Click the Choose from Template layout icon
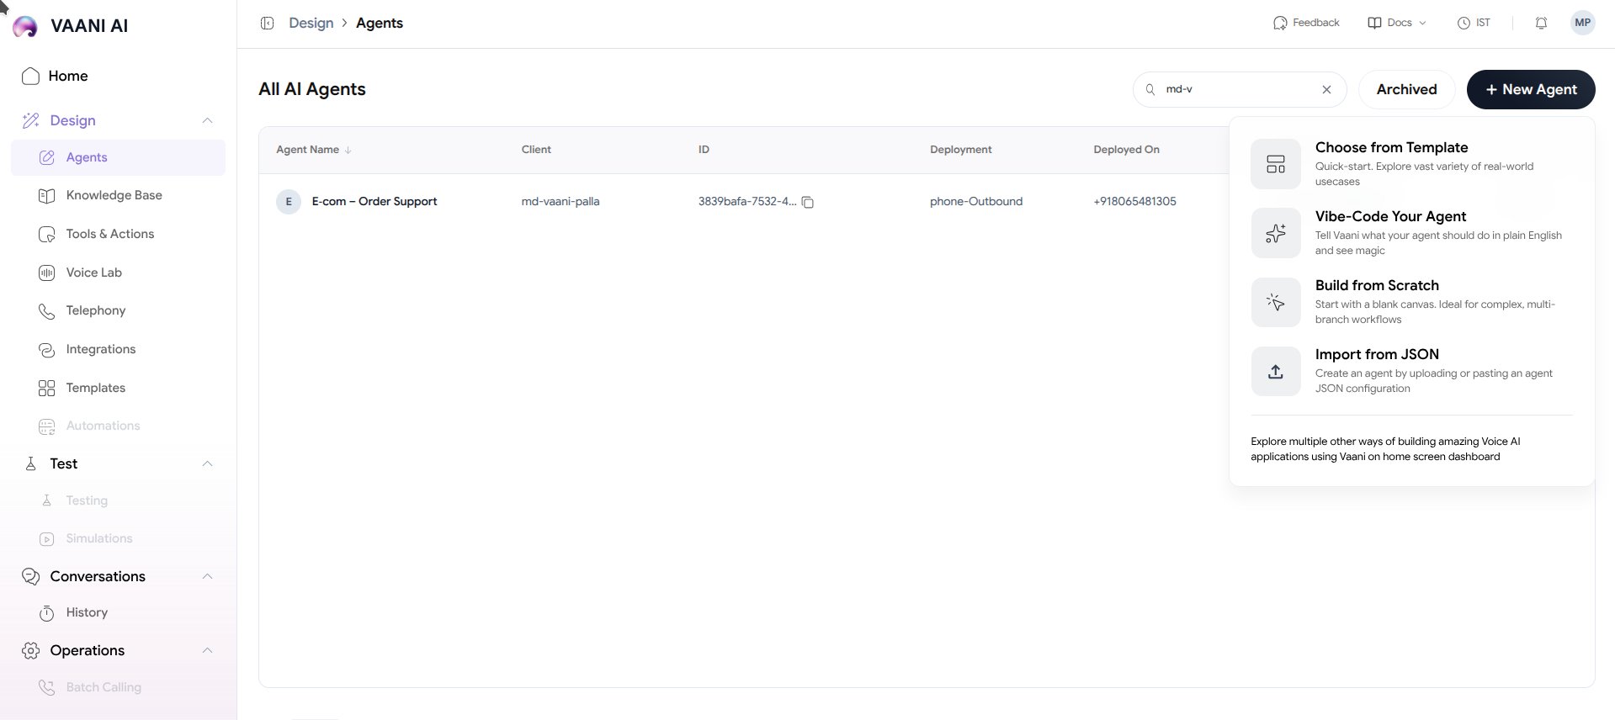Image resolution: width=1615 pixels, height=720 pixels. tap(1276, 163)
